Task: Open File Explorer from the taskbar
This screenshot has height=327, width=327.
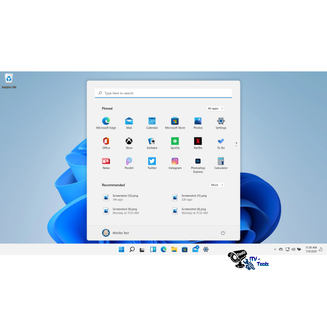Action: pyautogui.click(x=174, y=249)
